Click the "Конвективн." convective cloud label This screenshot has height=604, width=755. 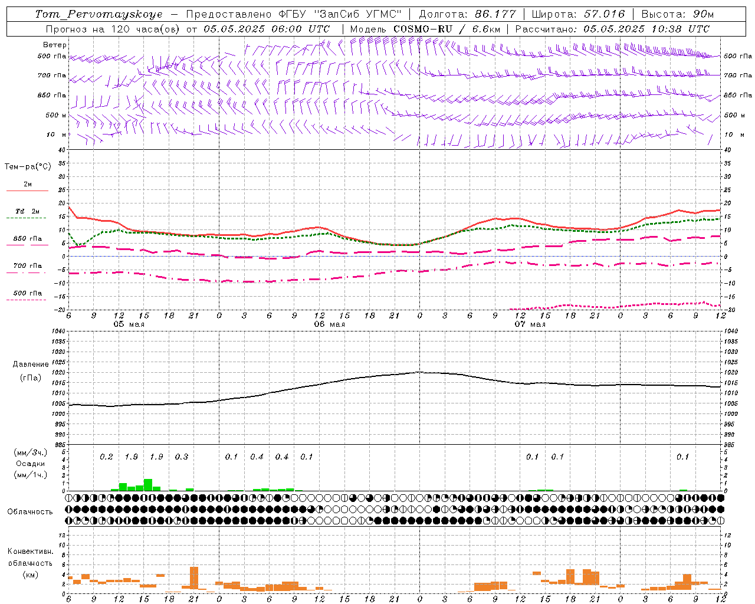30,552
